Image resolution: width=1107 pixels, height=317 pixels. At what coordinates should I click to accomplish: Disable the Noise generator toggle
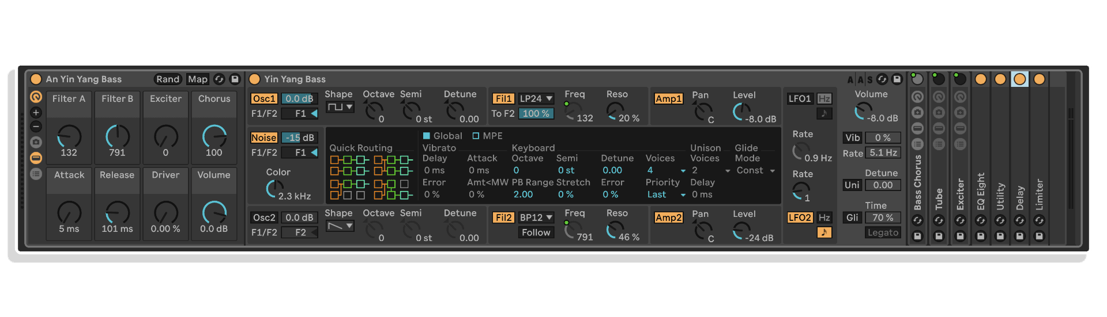(x=263, y=138)
